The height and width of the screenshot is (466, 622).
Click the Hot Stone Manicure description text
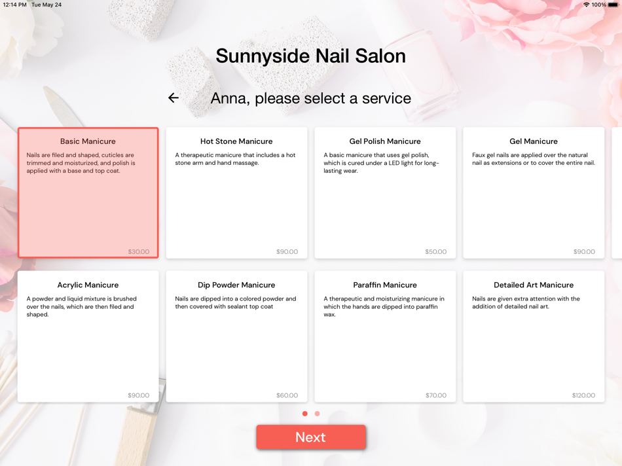235,159
